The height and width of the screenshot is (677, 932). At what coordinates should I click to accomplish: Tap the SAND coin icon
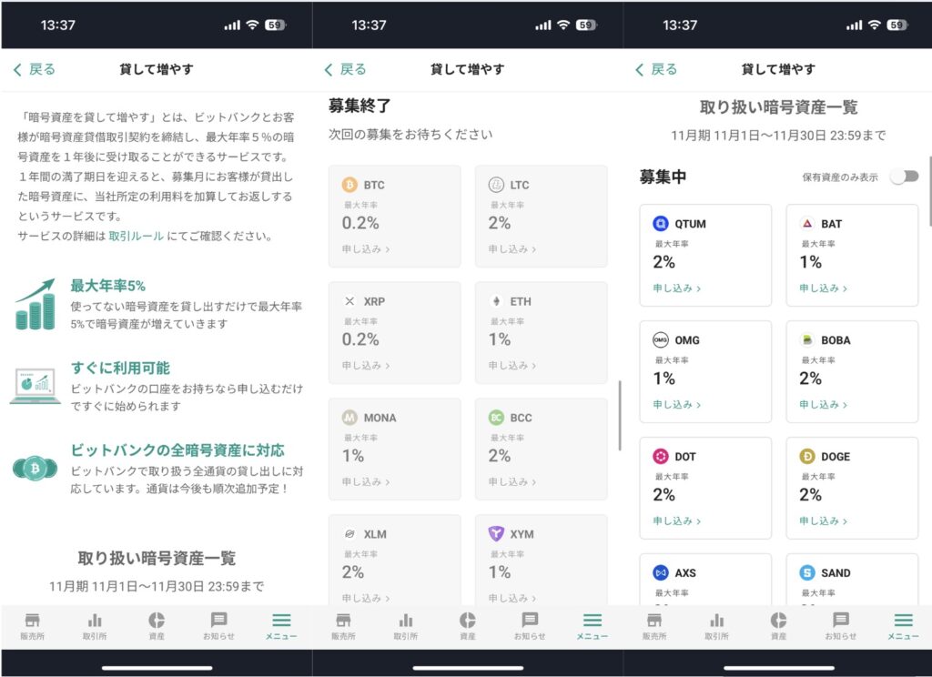pyautogui.click(x=807, y=573)
